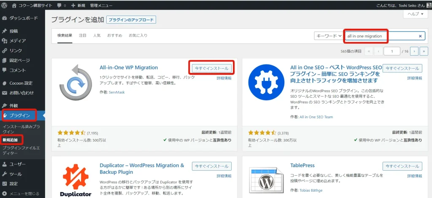Clear the search field with the x

click(420, 36)
